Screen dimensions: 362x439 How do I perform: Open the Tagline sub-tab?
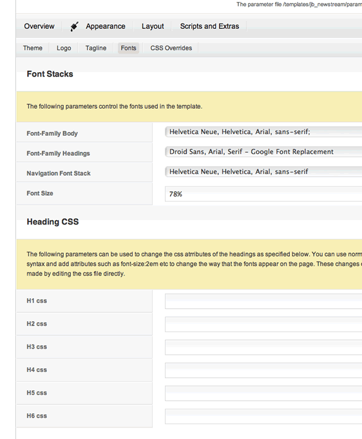click(96, 48)
